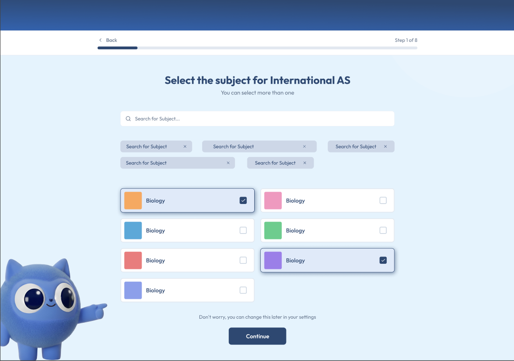Click the blue owl mascot character

click(42, 304)
